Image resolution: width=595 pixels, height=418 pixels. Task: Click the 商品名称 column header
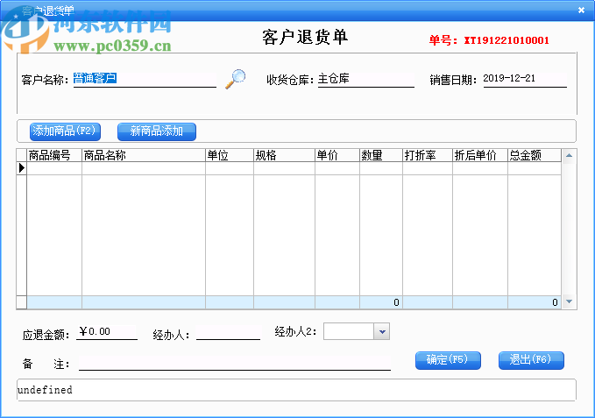click(x=144, y=155)
